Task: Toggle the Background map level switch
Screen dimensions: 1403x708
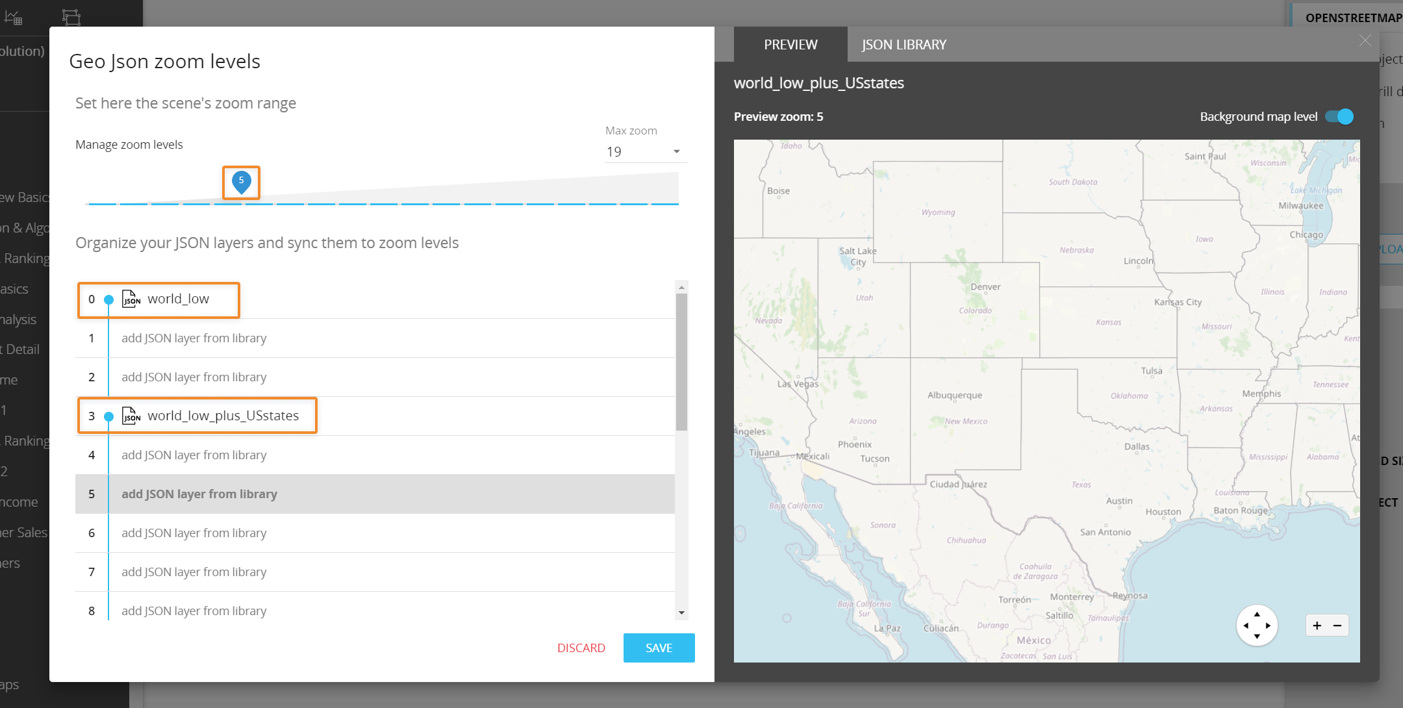Action: 1339,117
